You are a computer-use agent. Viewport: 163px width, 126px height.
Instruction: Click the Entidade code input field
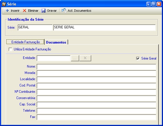(54, 58)
